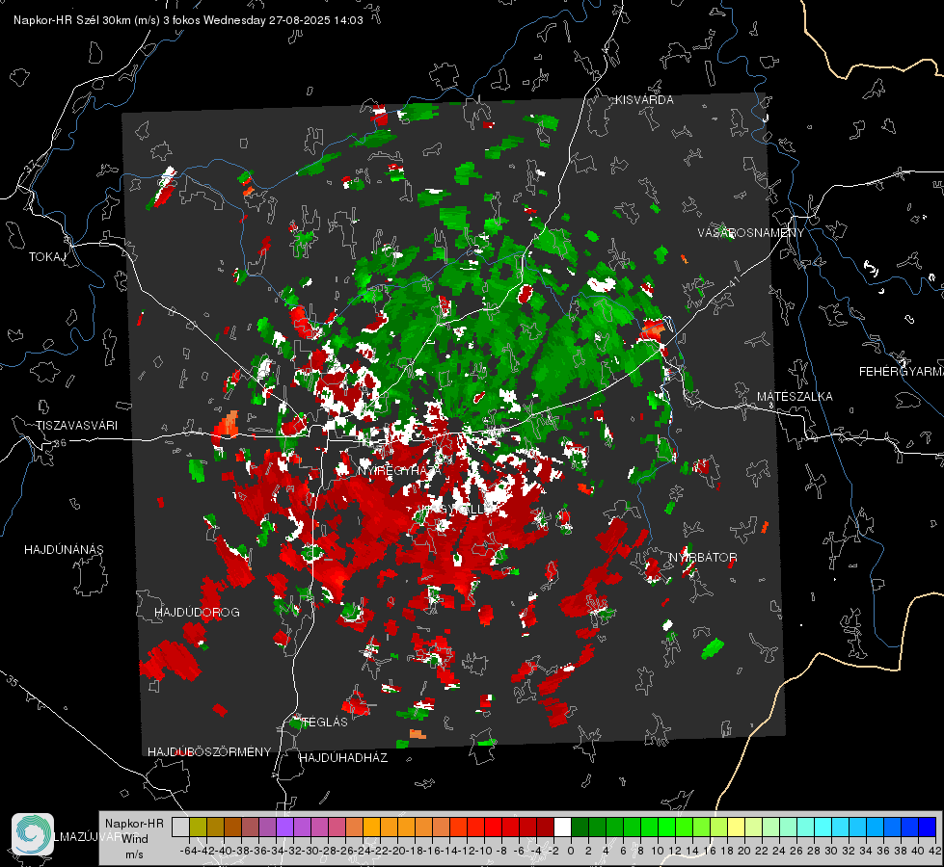Pick the dark blue last legend swatch
944x867 pixels.
tap(928, 827)
